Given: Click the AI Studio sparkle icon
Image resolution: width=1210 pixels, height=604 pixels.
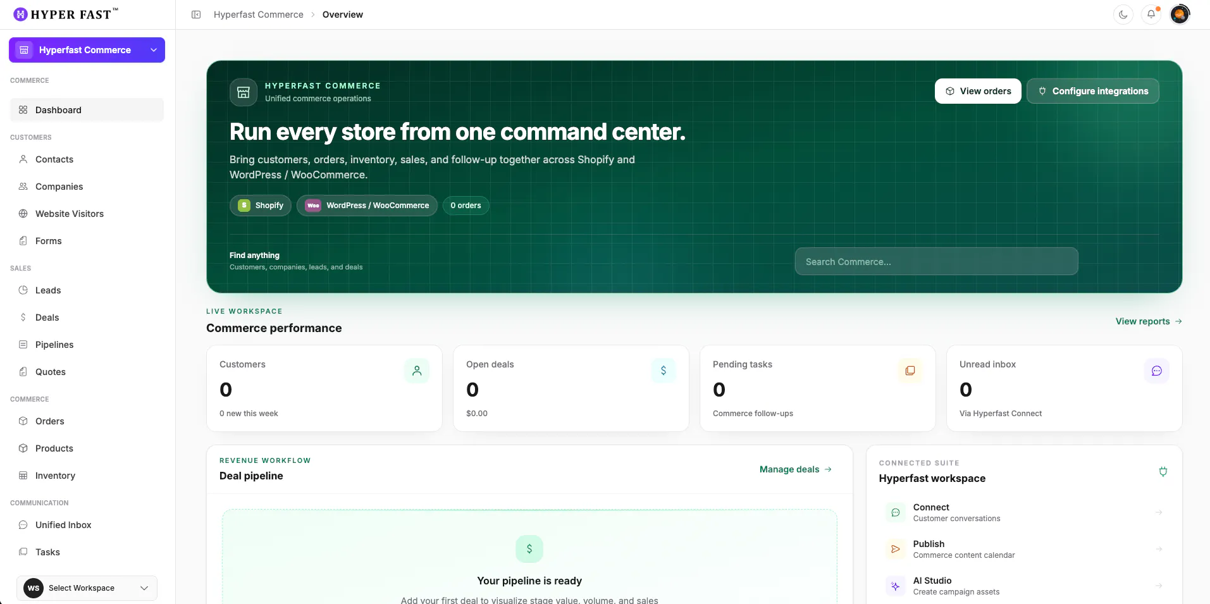Looking at the screenshot, I should tap(896, 586).
